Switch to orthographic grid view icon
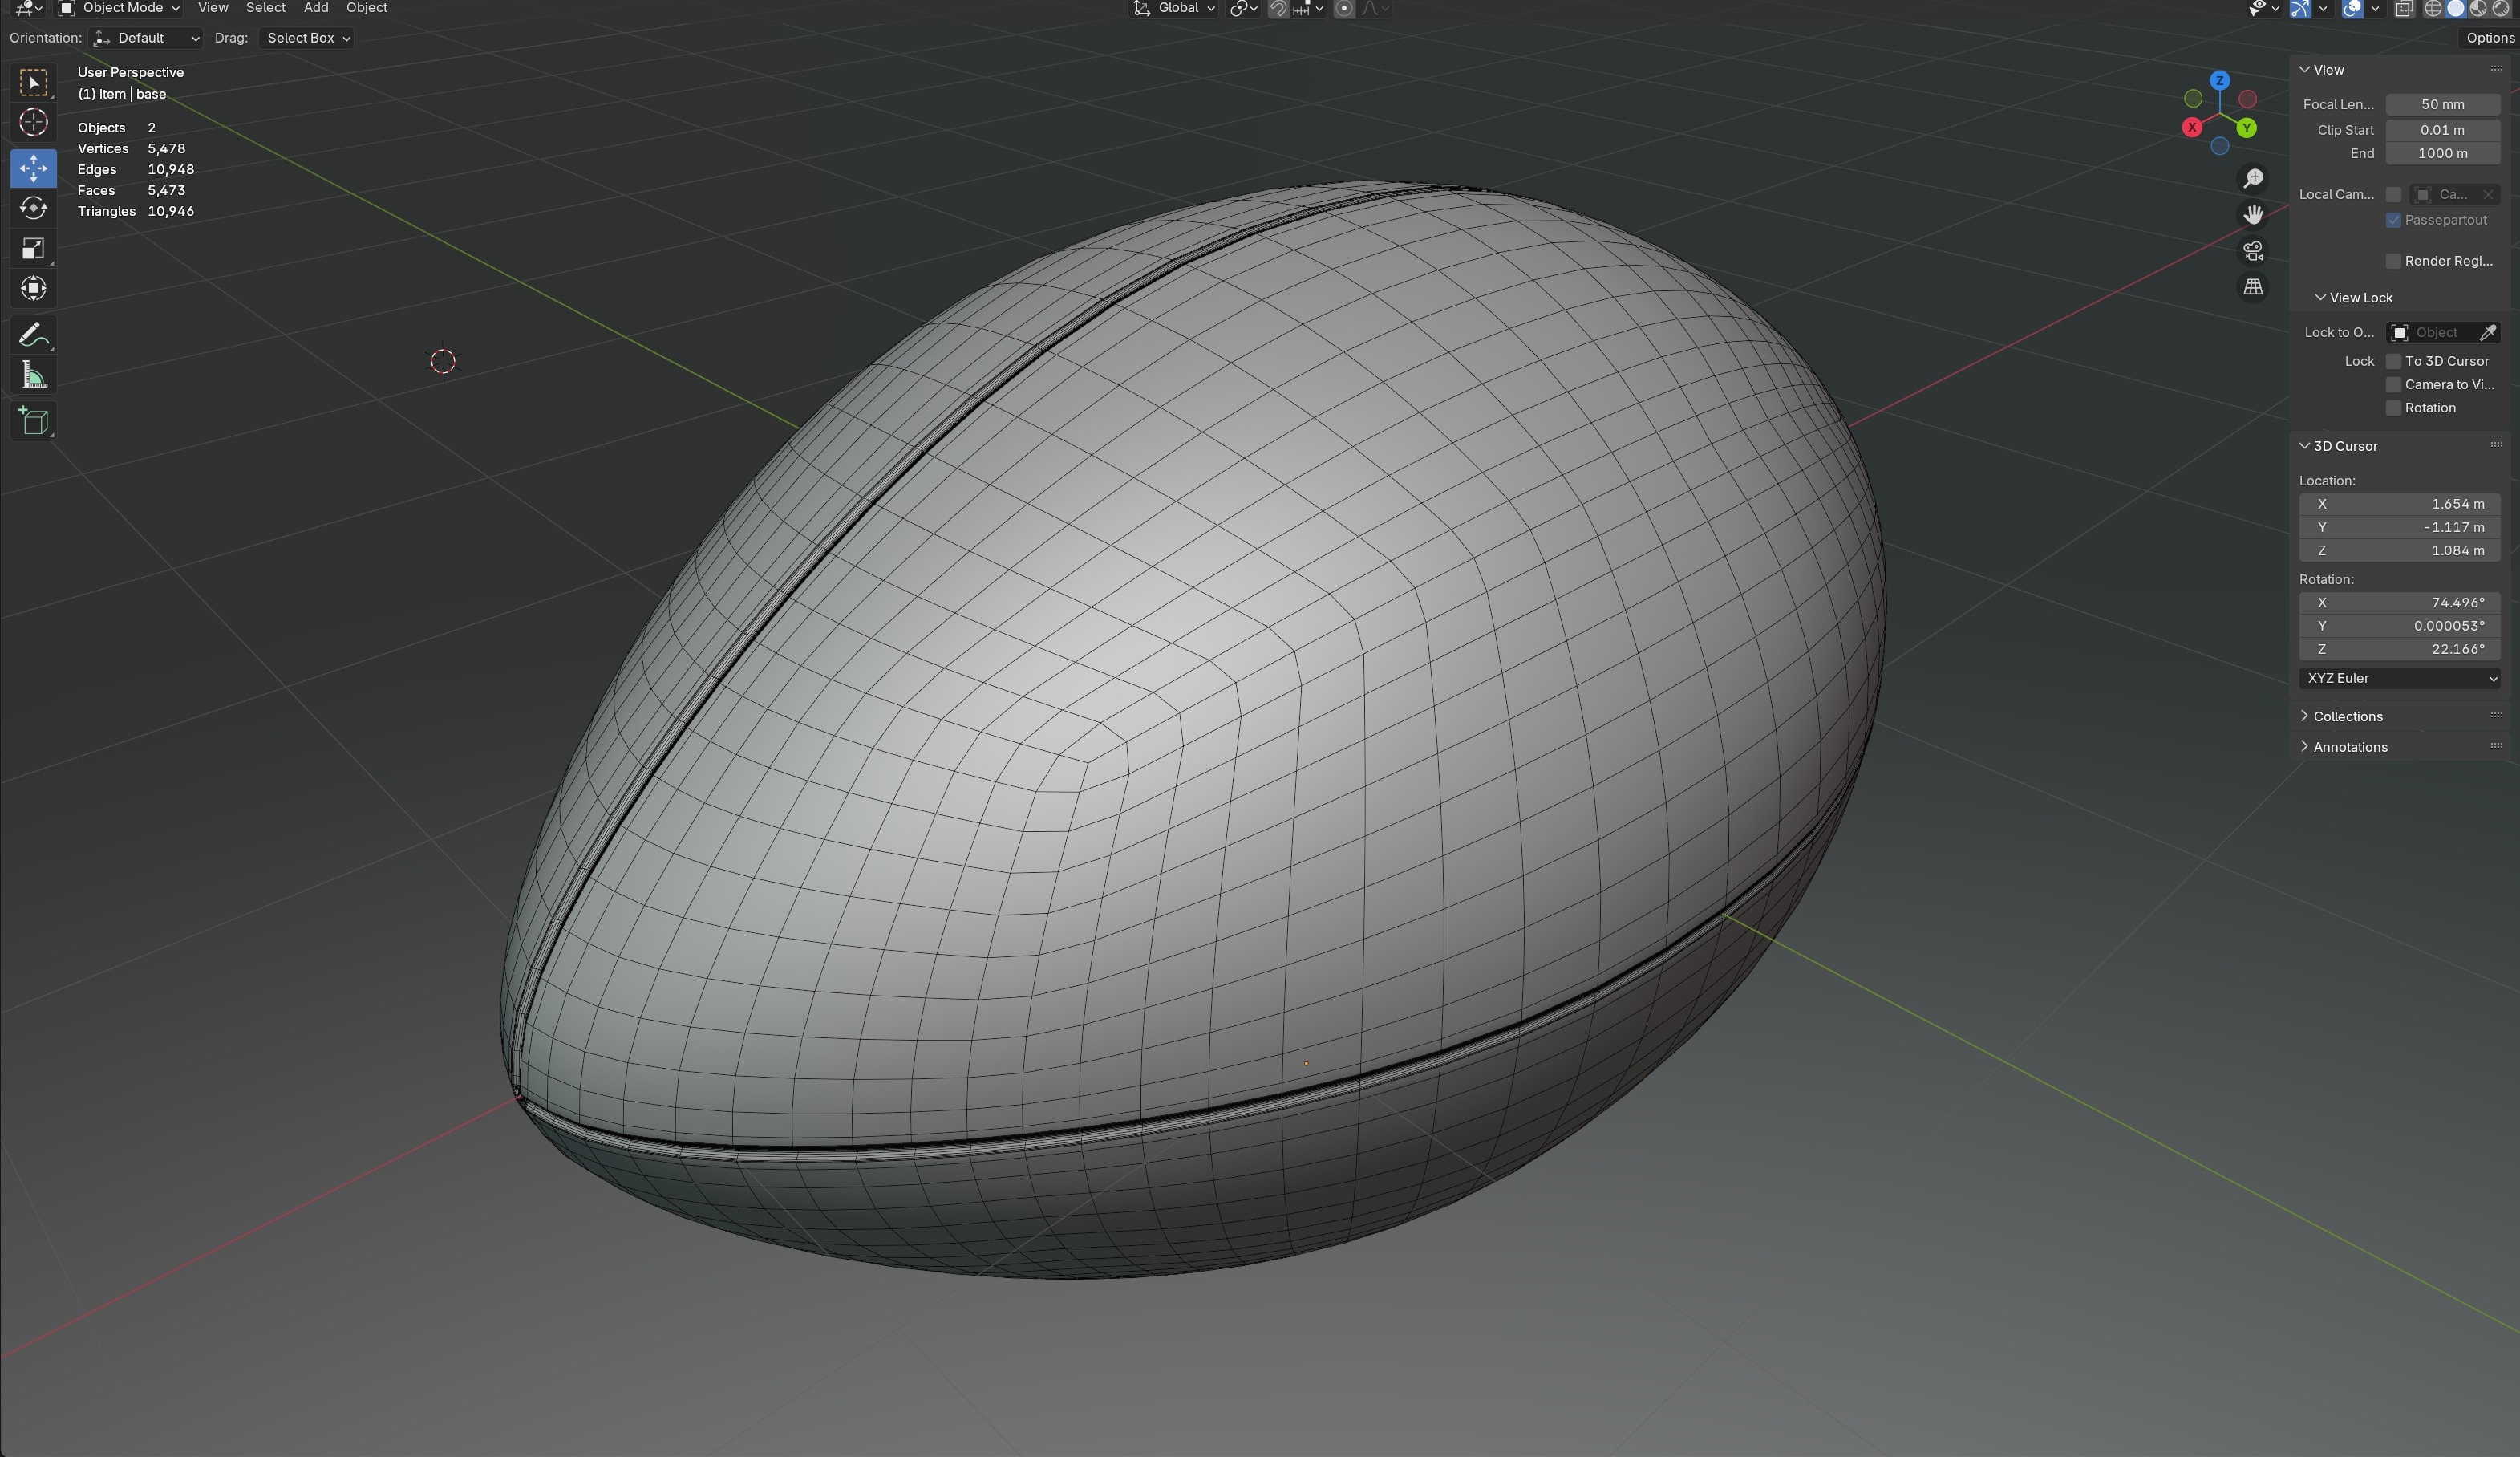 point(2253,287)
